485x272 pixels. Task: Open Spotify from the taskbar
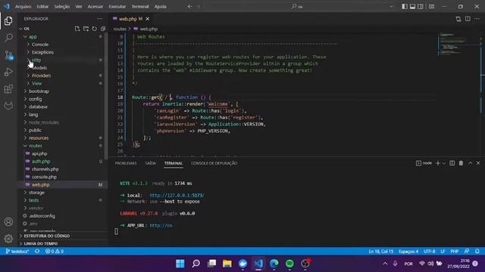(x=289, y=264)
